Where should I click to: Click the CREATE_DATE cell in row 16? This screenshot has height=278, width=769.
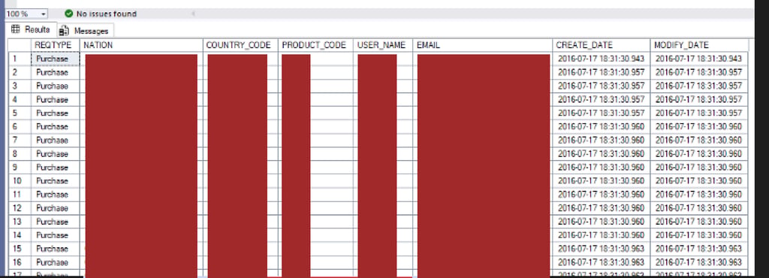[602, 262]
